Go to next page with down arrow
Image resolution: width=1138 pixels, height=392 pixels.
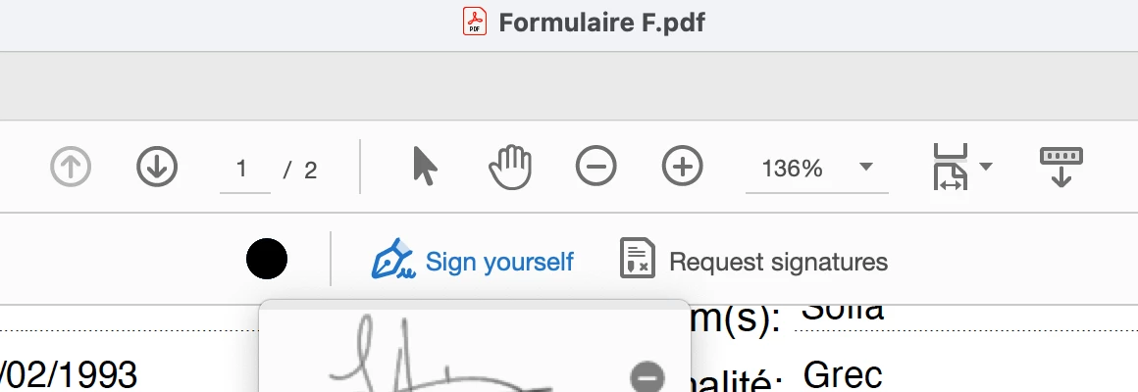pos(157,167)
